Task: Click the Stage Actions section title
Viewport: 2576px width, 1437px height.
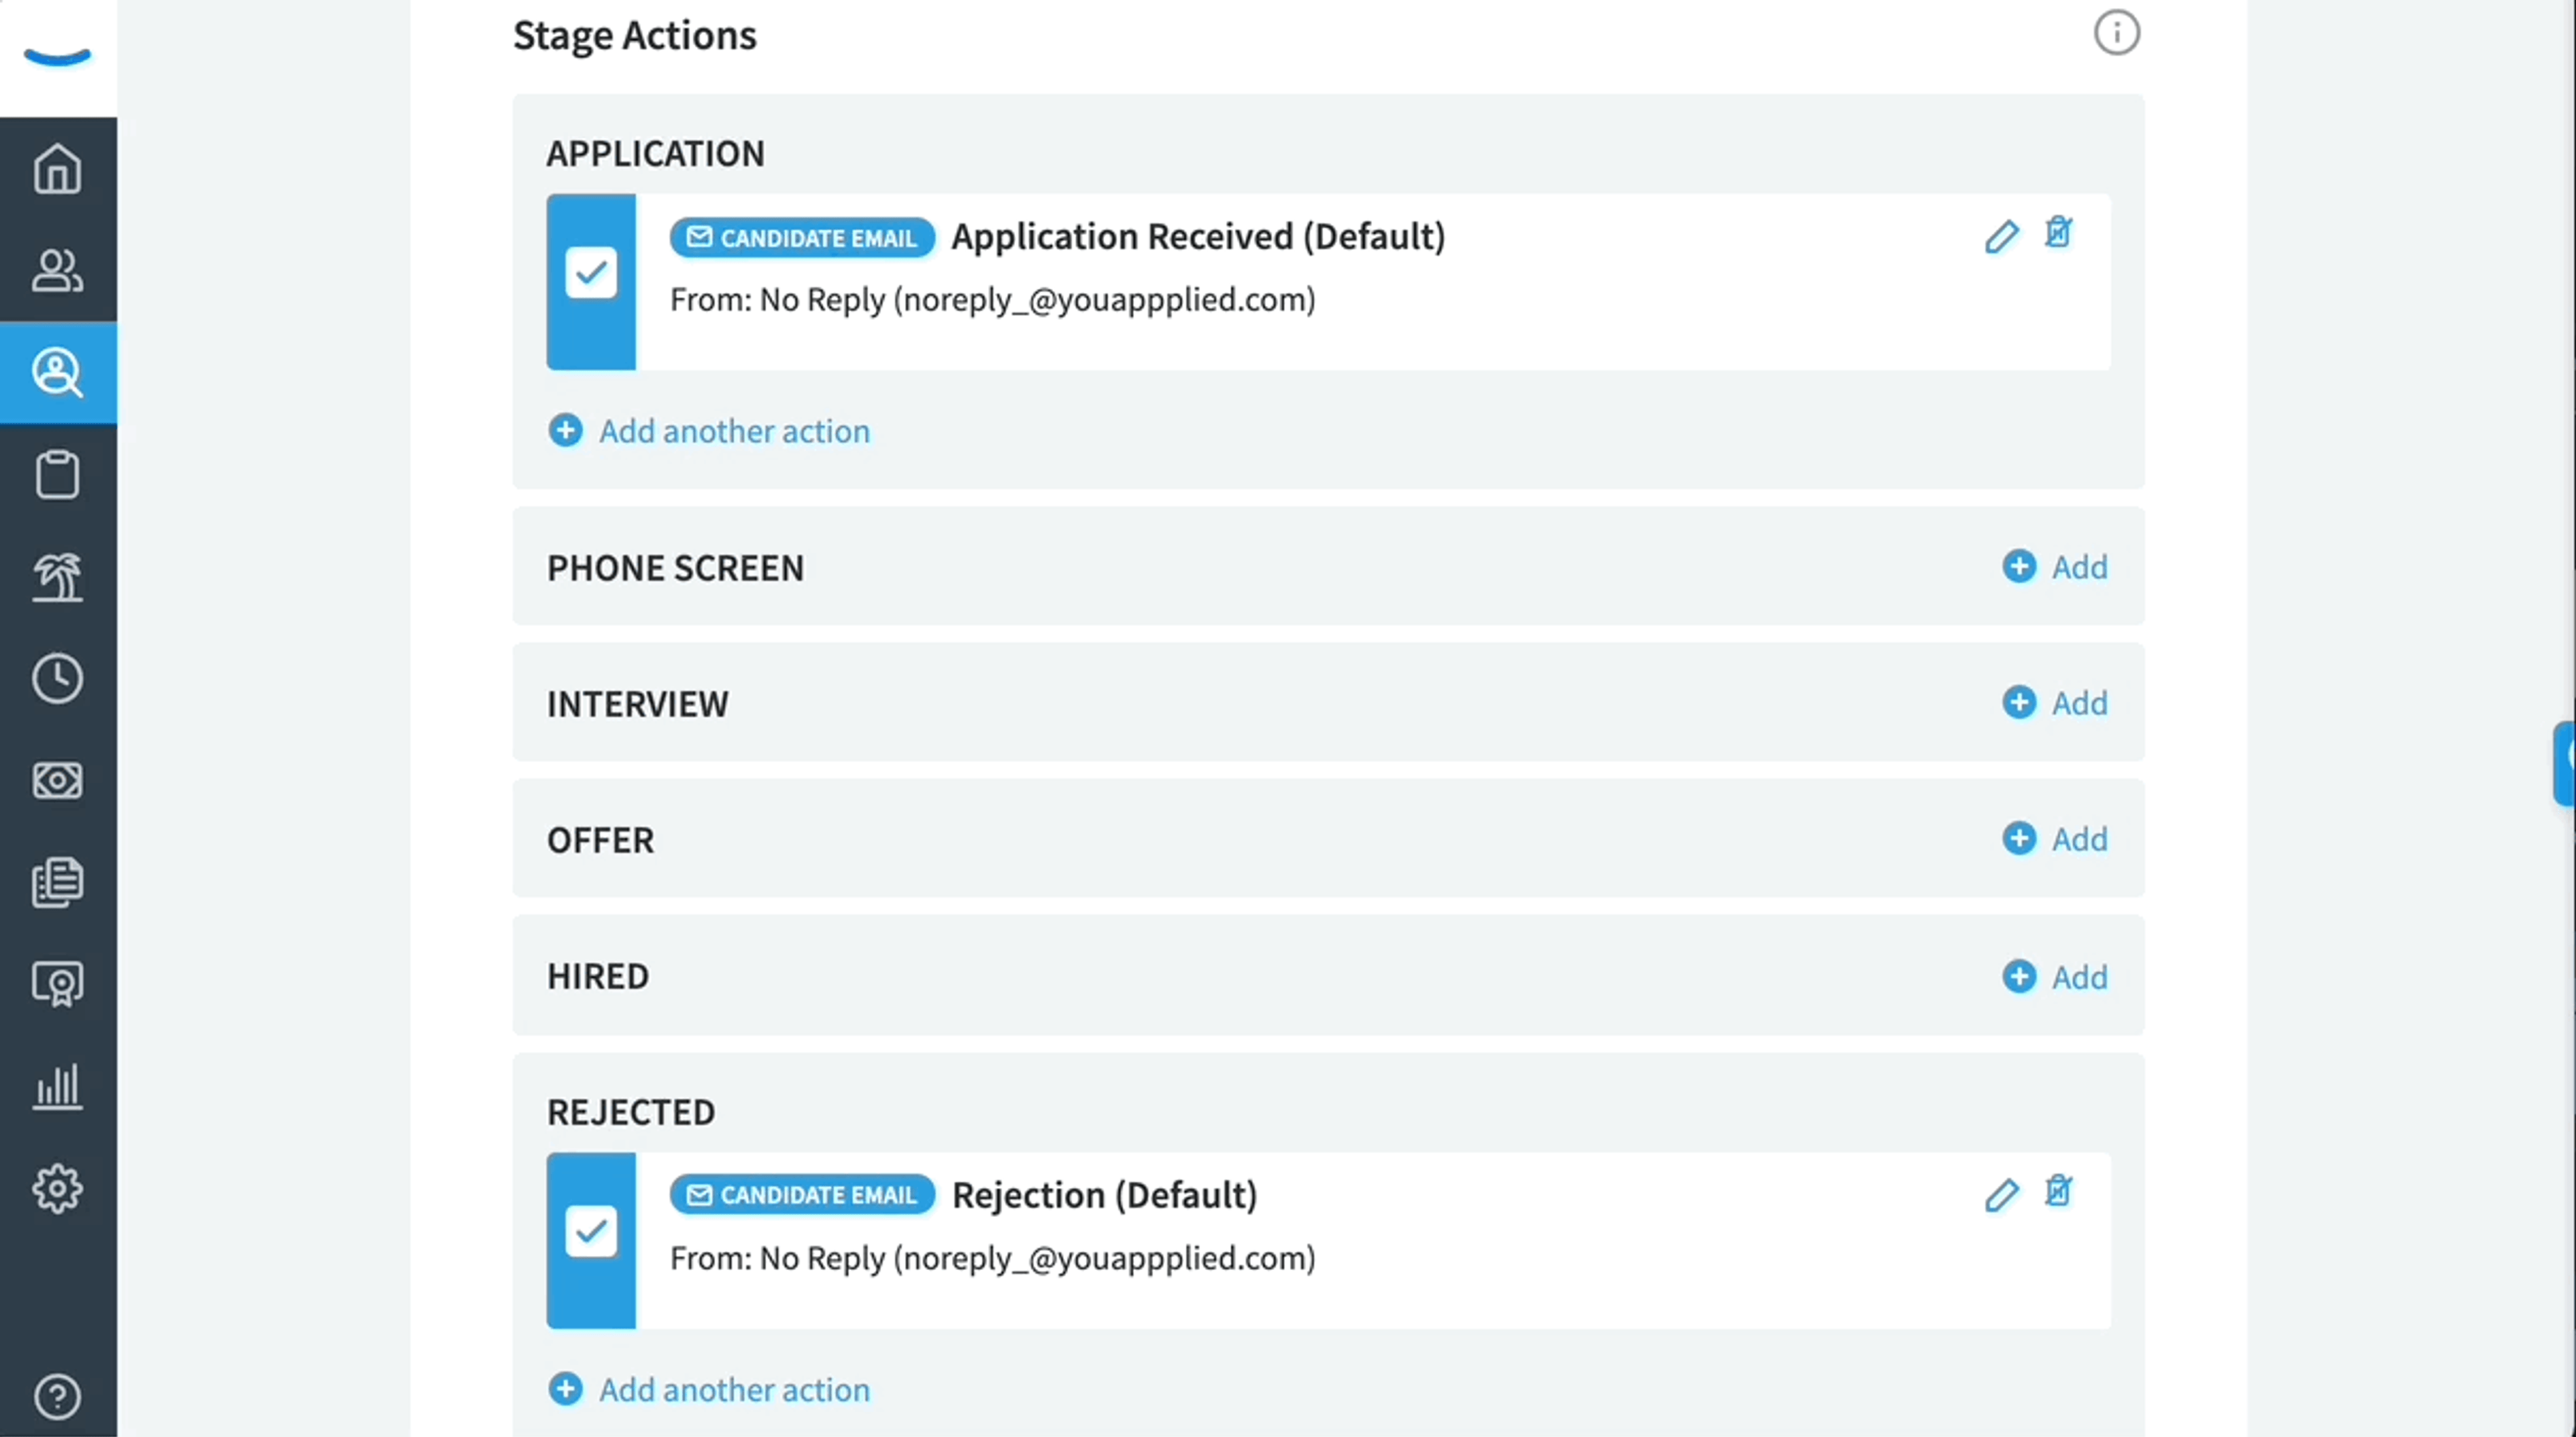Action: pyautogui.click(x=634, y=35)
